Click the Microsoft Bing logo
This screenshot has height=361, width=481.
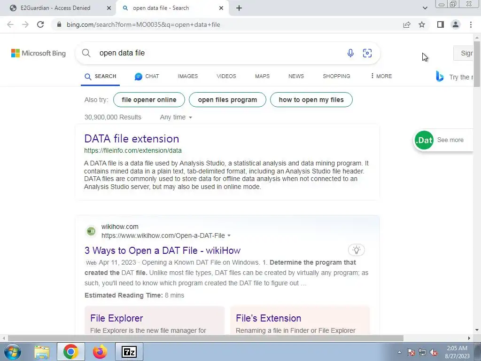pos(39,53)
